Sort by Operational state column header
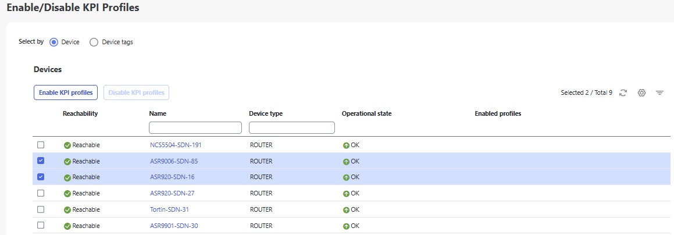 coord(367,114)
